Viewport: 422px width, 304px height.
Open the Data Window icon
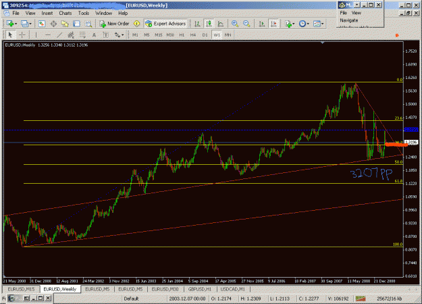click(53, 24)
